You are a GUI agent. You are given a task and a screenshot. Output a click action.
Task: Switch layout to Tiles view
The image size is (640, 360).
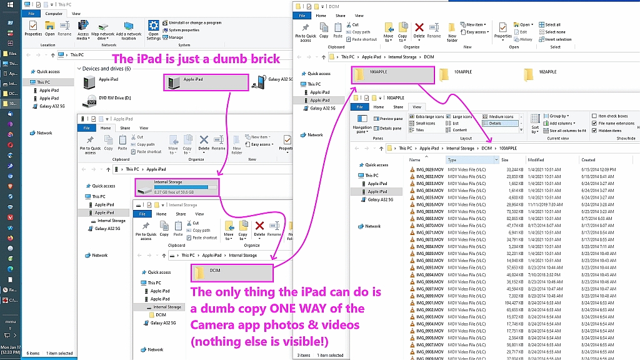pos(416,130)
